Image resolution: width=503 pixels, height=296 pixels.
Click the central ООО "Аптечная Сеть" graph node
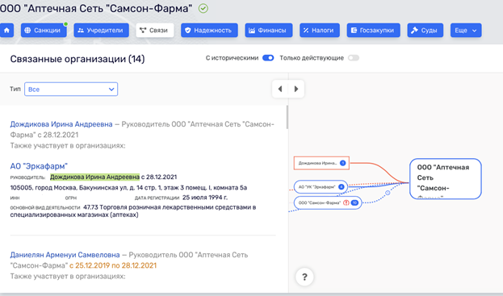point(446,179)
